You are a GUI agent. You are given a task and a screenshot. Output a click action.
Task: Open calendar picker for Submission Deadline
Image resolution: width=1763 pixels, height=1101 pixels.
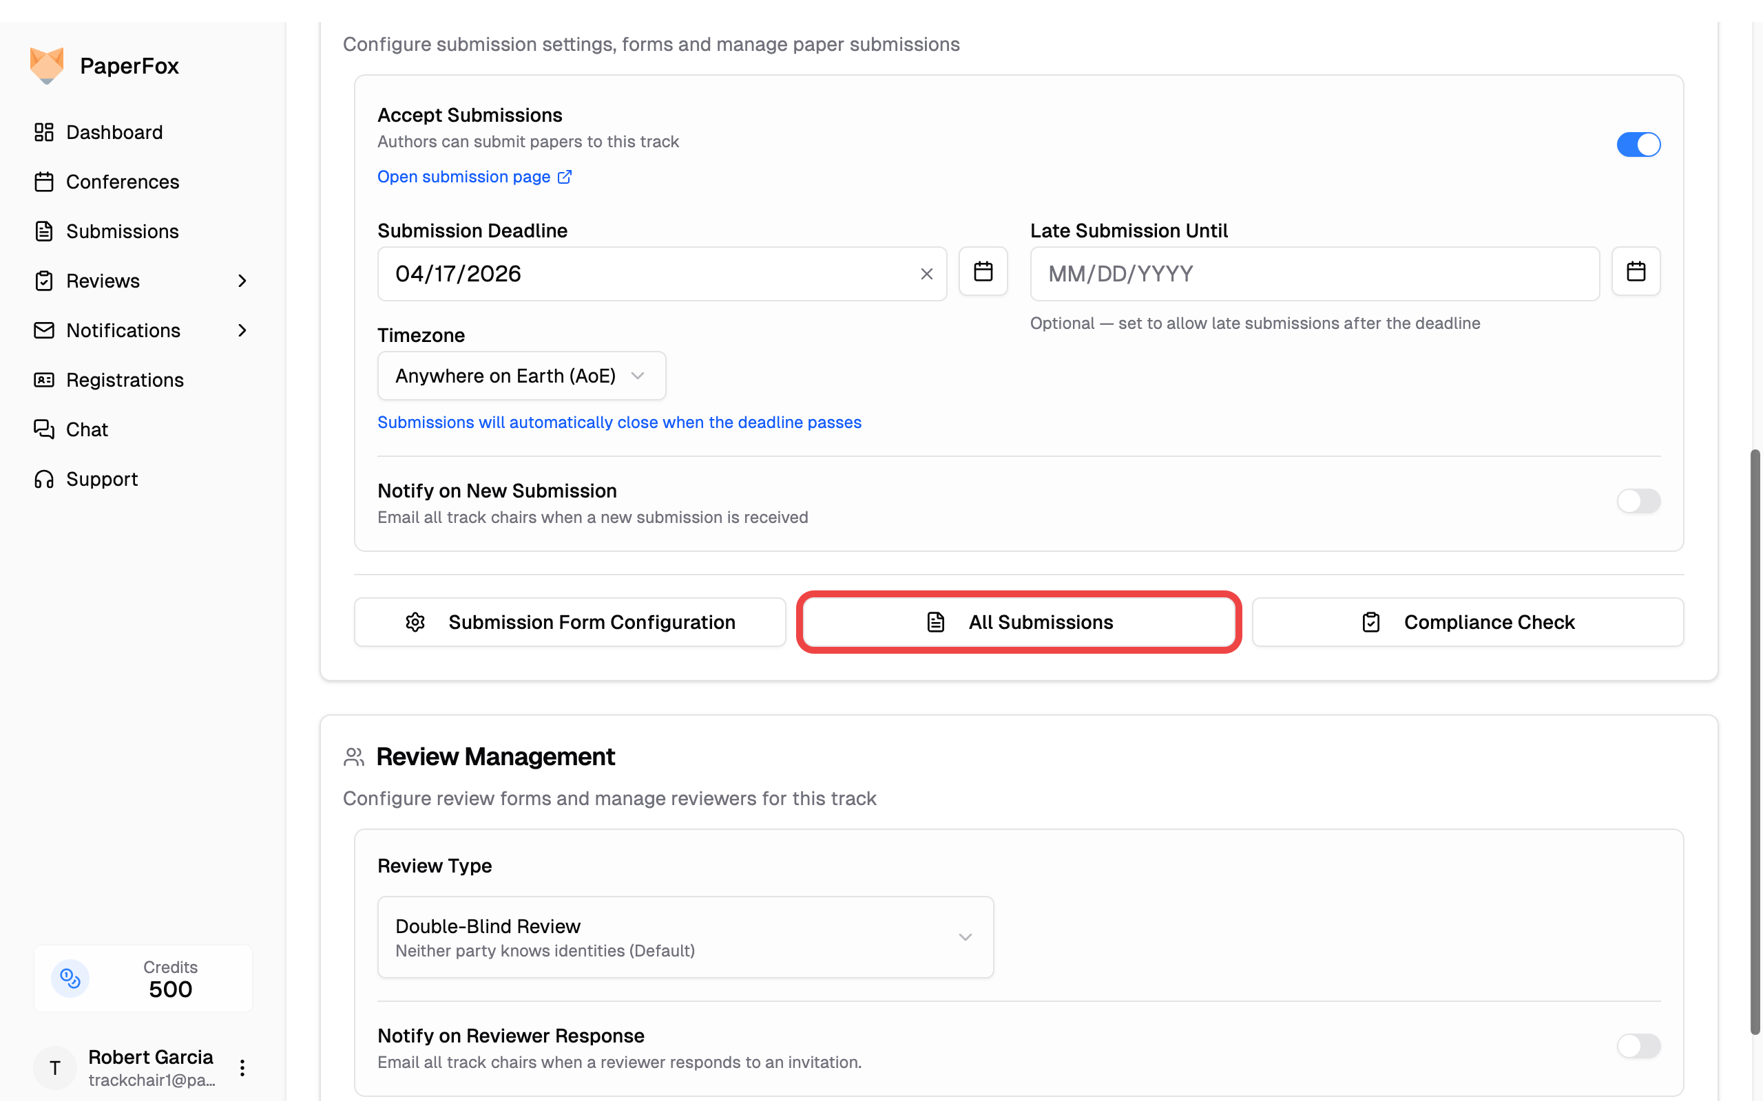coord(983,272)
